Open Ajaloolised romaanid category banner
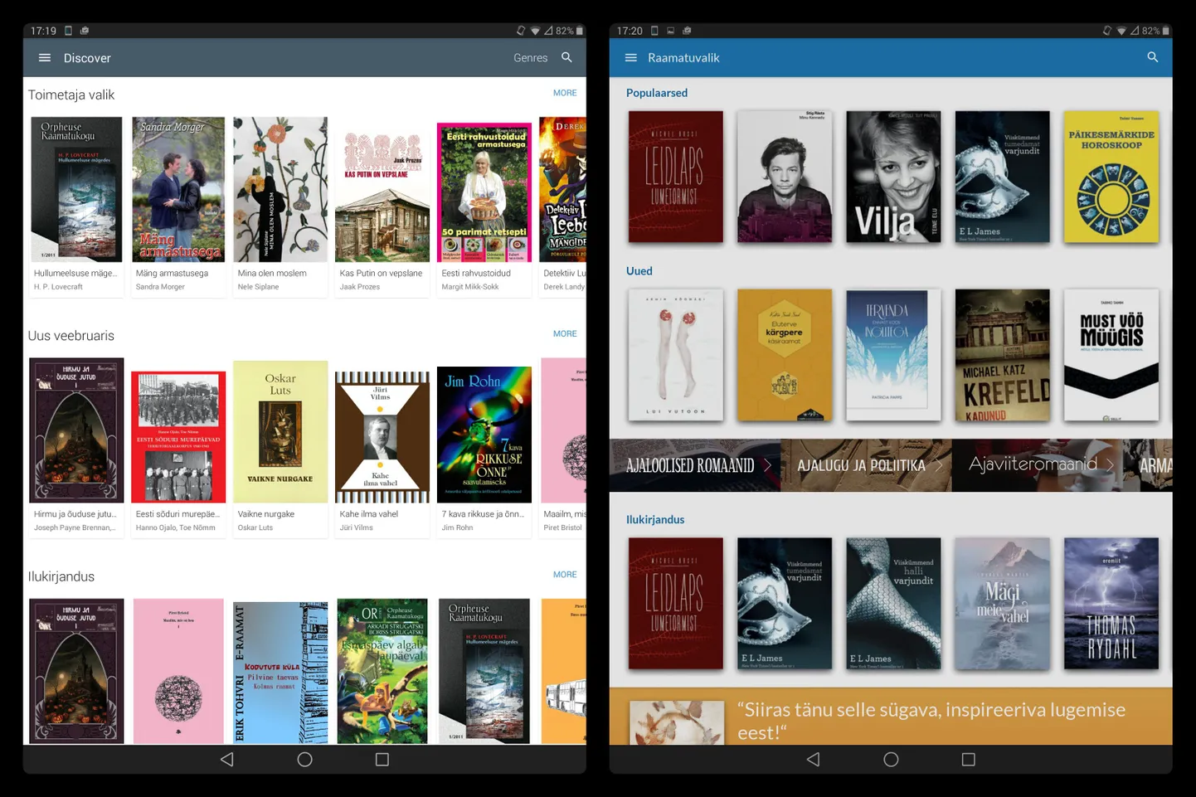This screenshot has width=1196, height=797. pos(696,465)
